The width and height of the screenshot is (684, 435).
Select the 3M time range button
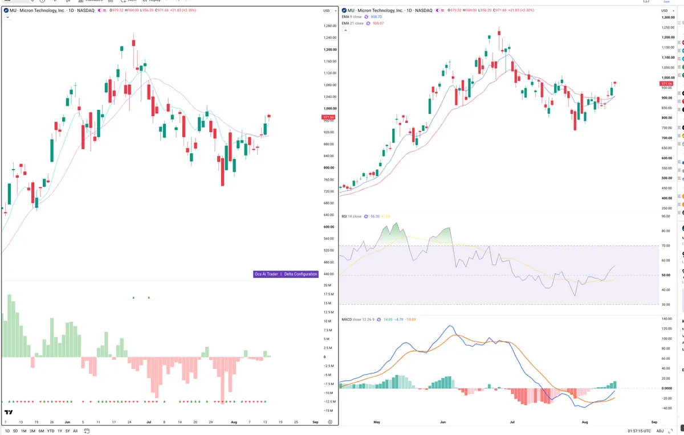[32, 431]
